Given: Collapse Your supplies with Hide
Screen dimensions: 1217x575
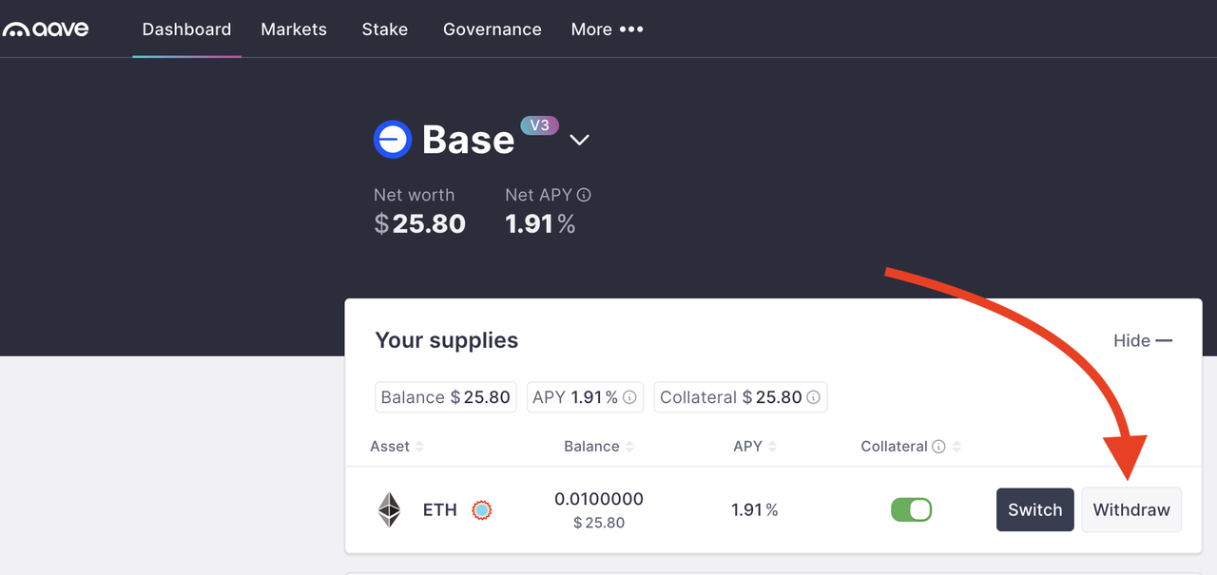Looking at the screenshot, I should (x=1143, y=340).
